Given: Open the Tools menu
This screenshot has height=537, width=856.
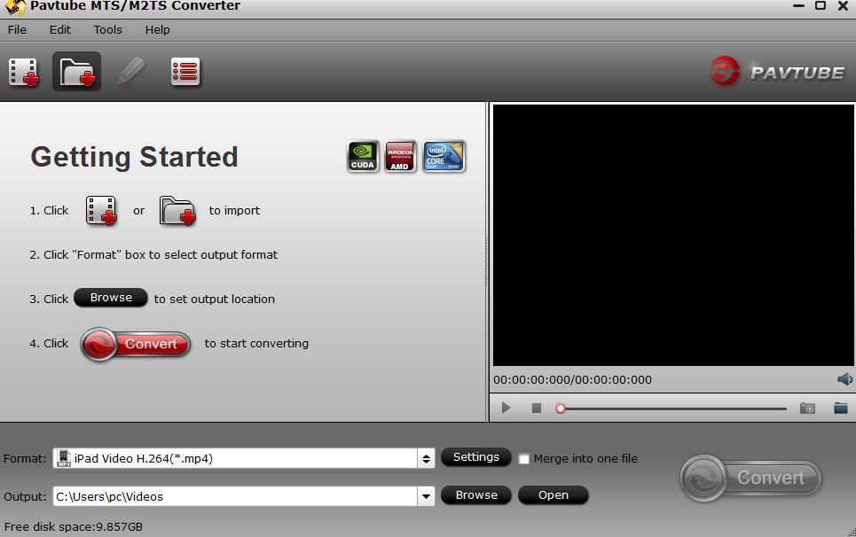Looking at the screenshot, I should coord(107,29).
